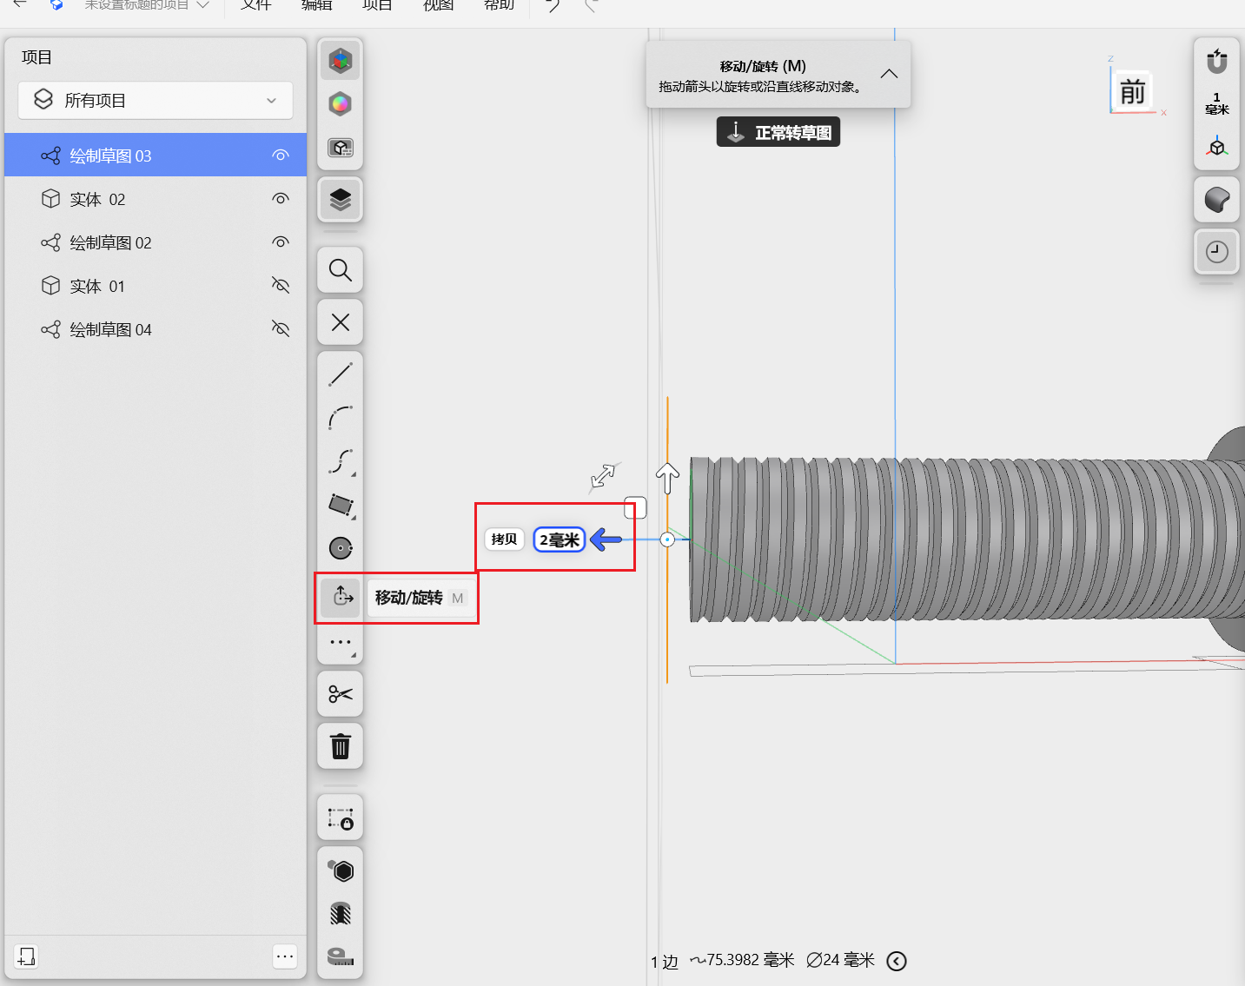The height and width of the screenshot is (986, 1245).
Task: Click the undo arrow in top bar
Action: click(x=553, y=5)
